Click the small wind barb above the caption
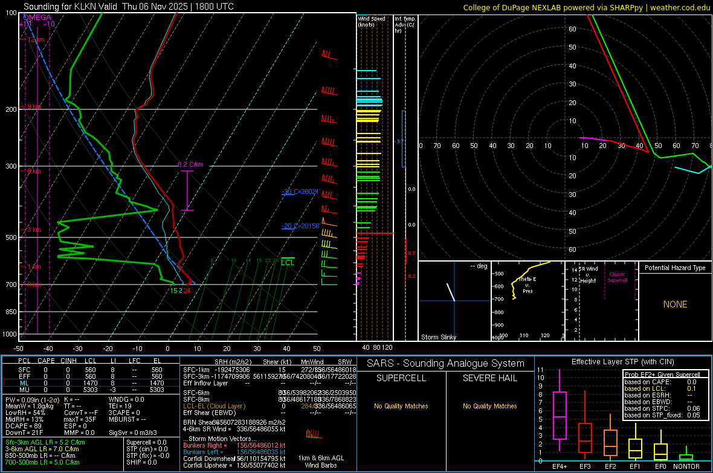The height and width of the screenshot is (473, 713). tap(314, 433)
